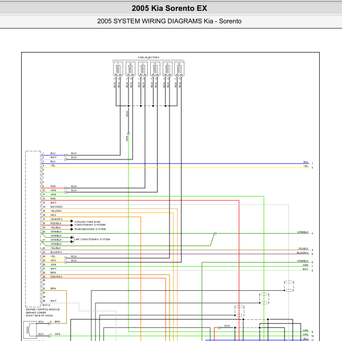Click the rightmost fuel injector symbol
The width and height of the screenshot is (342, 341).
click(x=179, y=69)
